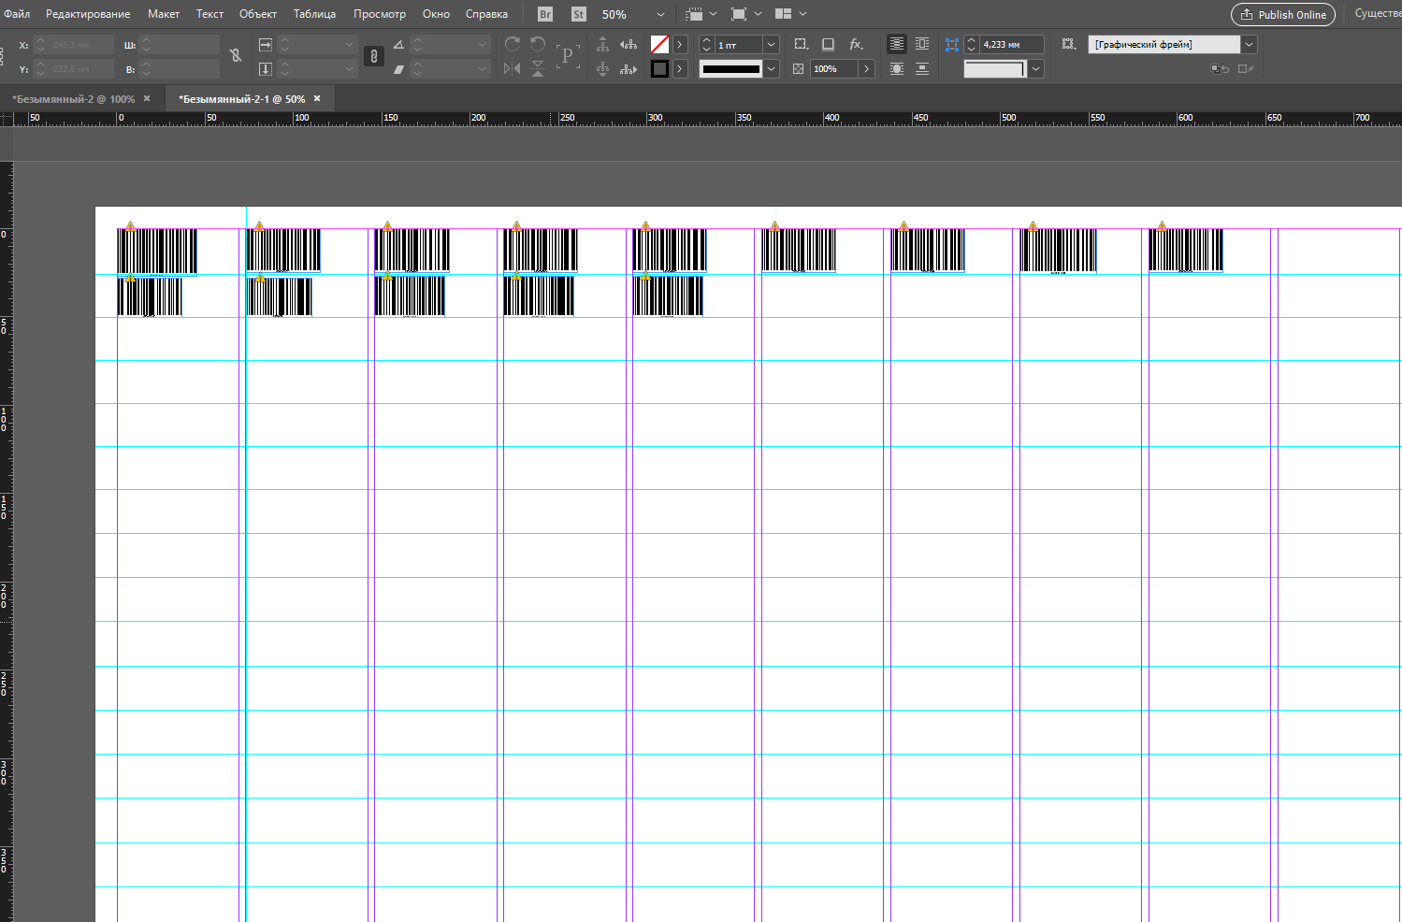The image size is (1402, 922).
Task: Click the Publish Online button
Action: 1282,14
